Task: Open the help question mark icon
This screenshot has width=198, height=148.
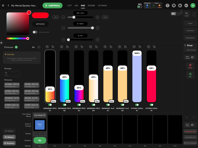Action: click(x=168, y=6)
